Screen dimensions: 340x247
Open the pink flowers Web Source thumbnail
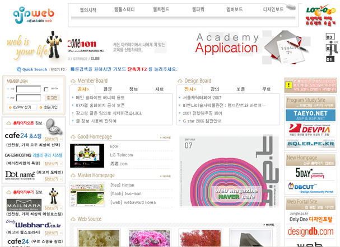(150, 237)
